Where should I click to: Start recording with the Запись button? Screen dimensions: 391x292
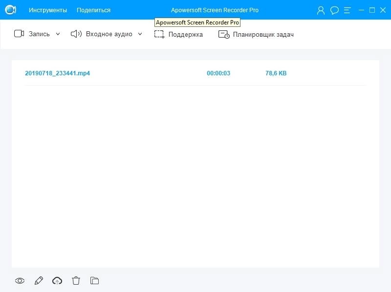click(39, 34)
